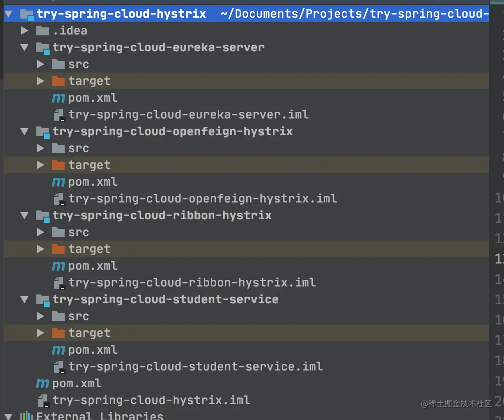Collapse the try-spring-cloud-ribbon-hystrix module arrow

click(24, 216)
